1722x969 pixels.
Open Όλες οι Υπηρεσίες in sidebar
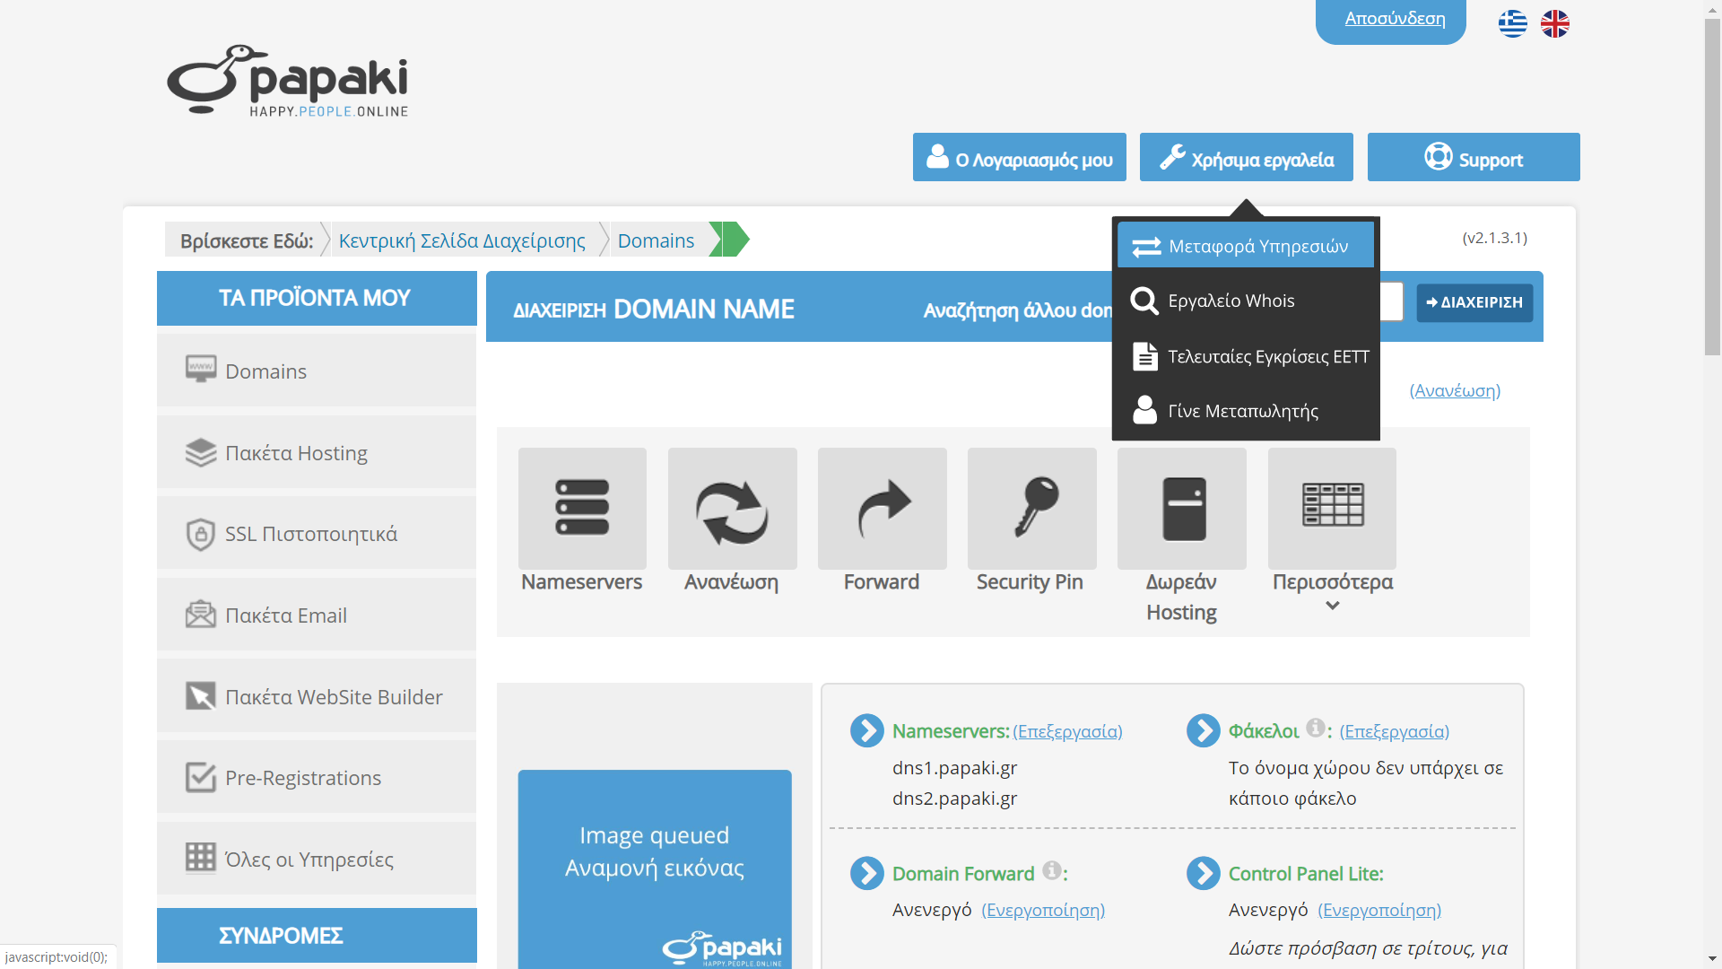(x=317, y=859)
